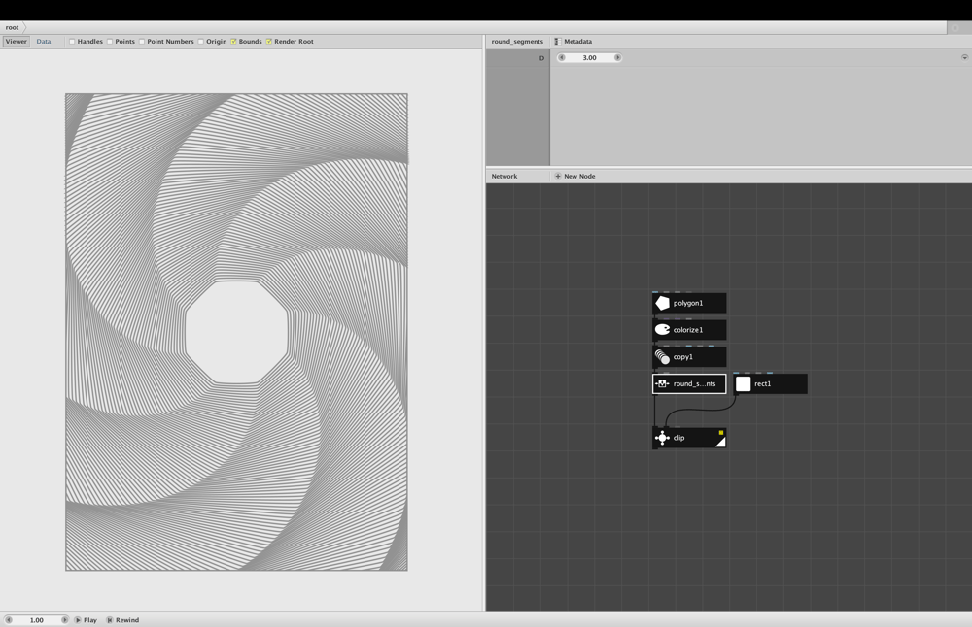The image size is (972, 627).
Task: Toggle the Points checkbox
Action: click(110, 42)
